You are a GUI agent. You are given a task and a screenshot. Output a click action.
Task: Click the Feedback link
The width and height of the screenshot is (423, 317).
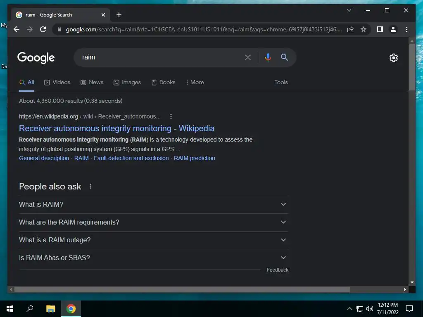click(277, 270)
